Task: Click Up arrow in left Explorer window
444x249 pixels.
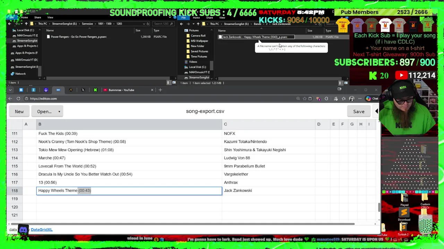Action: click(26, 24)
